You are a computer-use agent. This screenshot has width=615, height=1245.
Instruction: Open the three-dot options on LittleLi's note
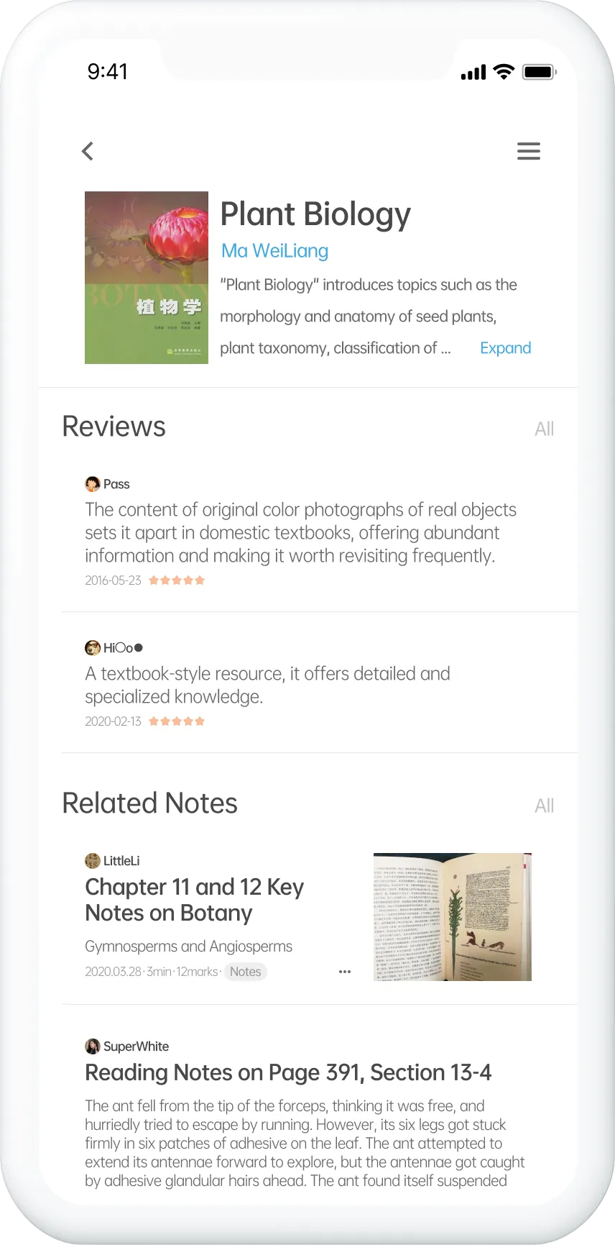345,972
